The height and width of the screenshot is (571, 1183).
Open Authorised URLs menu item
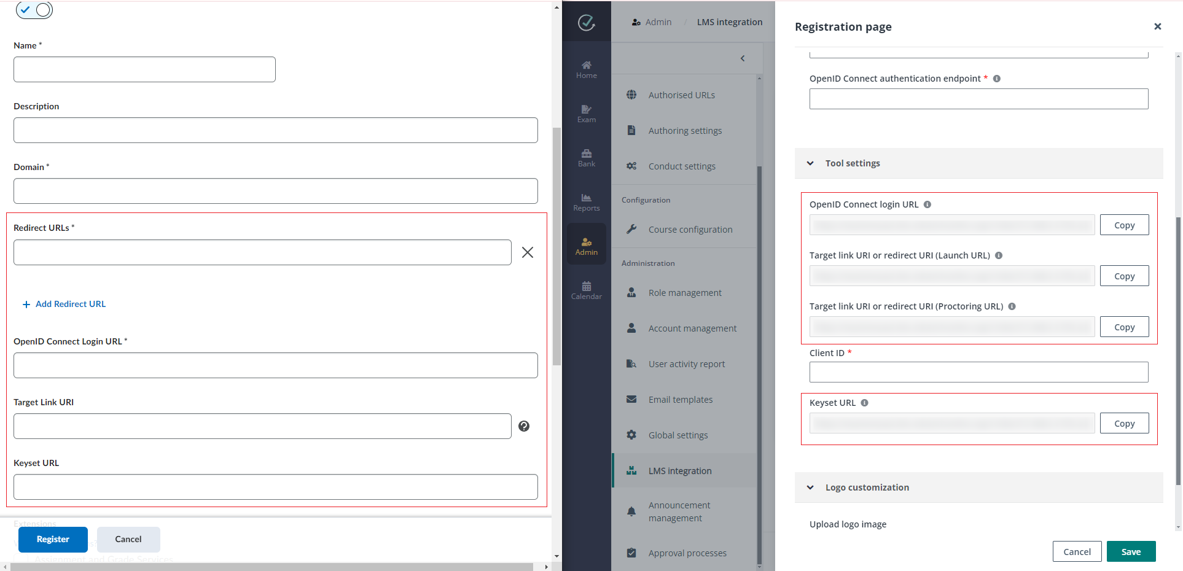point(684,95)
